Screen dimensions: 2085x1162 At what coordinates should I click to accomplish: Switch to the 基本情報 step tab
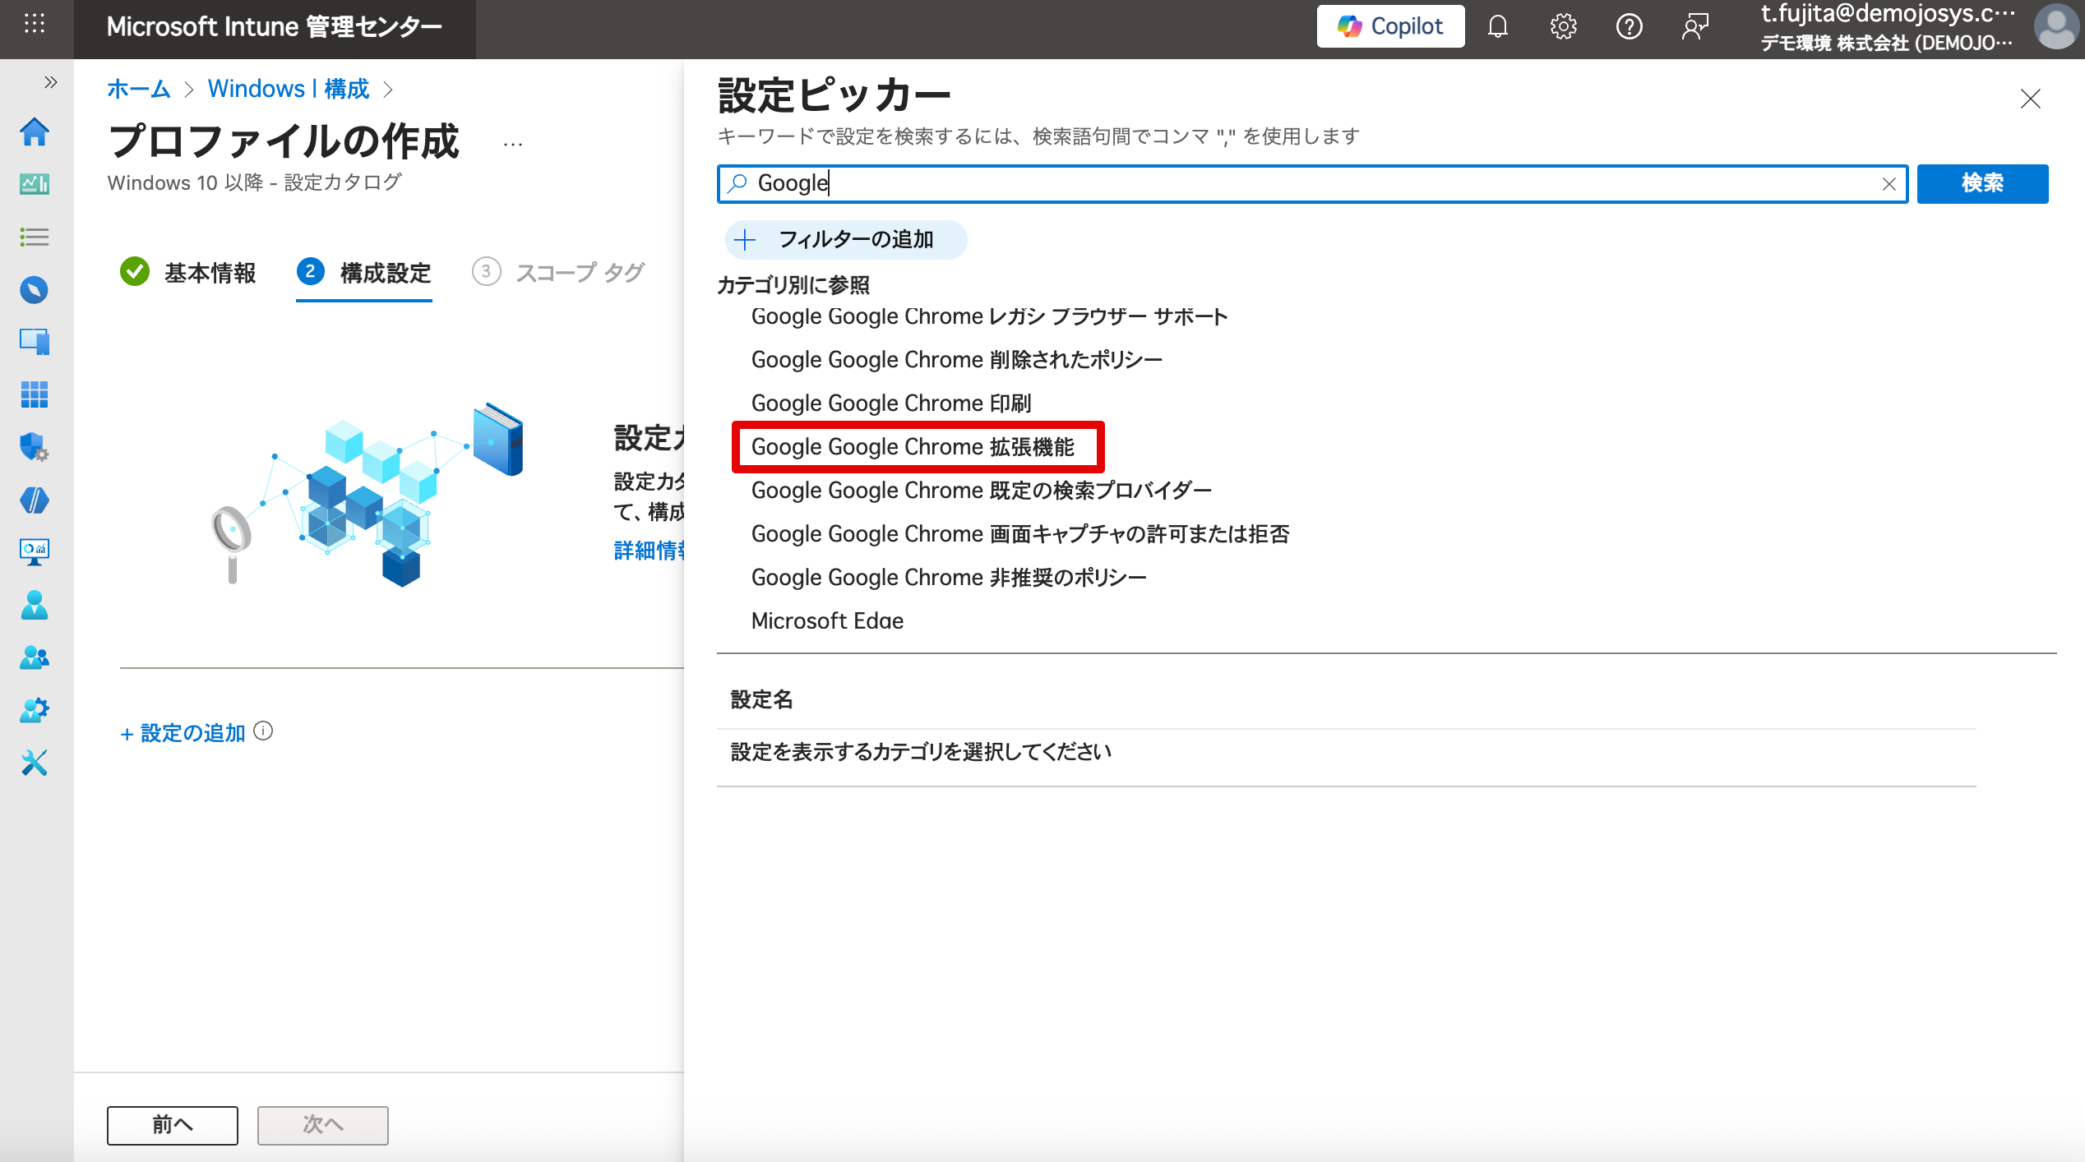tap(189, 273)
